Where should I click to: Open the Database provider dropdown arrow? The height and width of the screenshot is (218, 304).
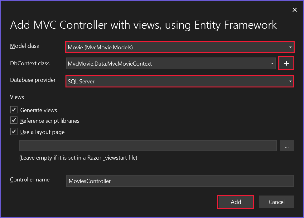point(290,81)
